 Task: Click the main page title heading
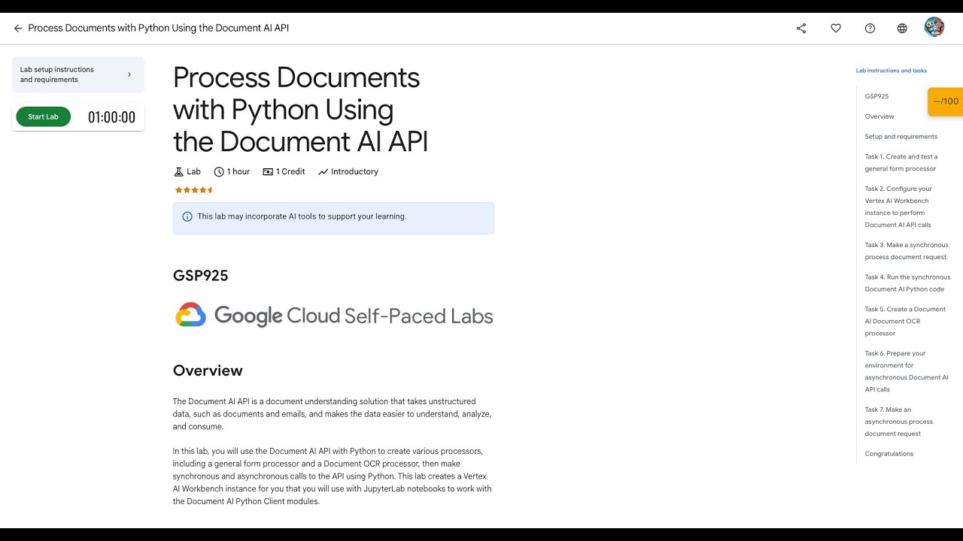point(300,110)
